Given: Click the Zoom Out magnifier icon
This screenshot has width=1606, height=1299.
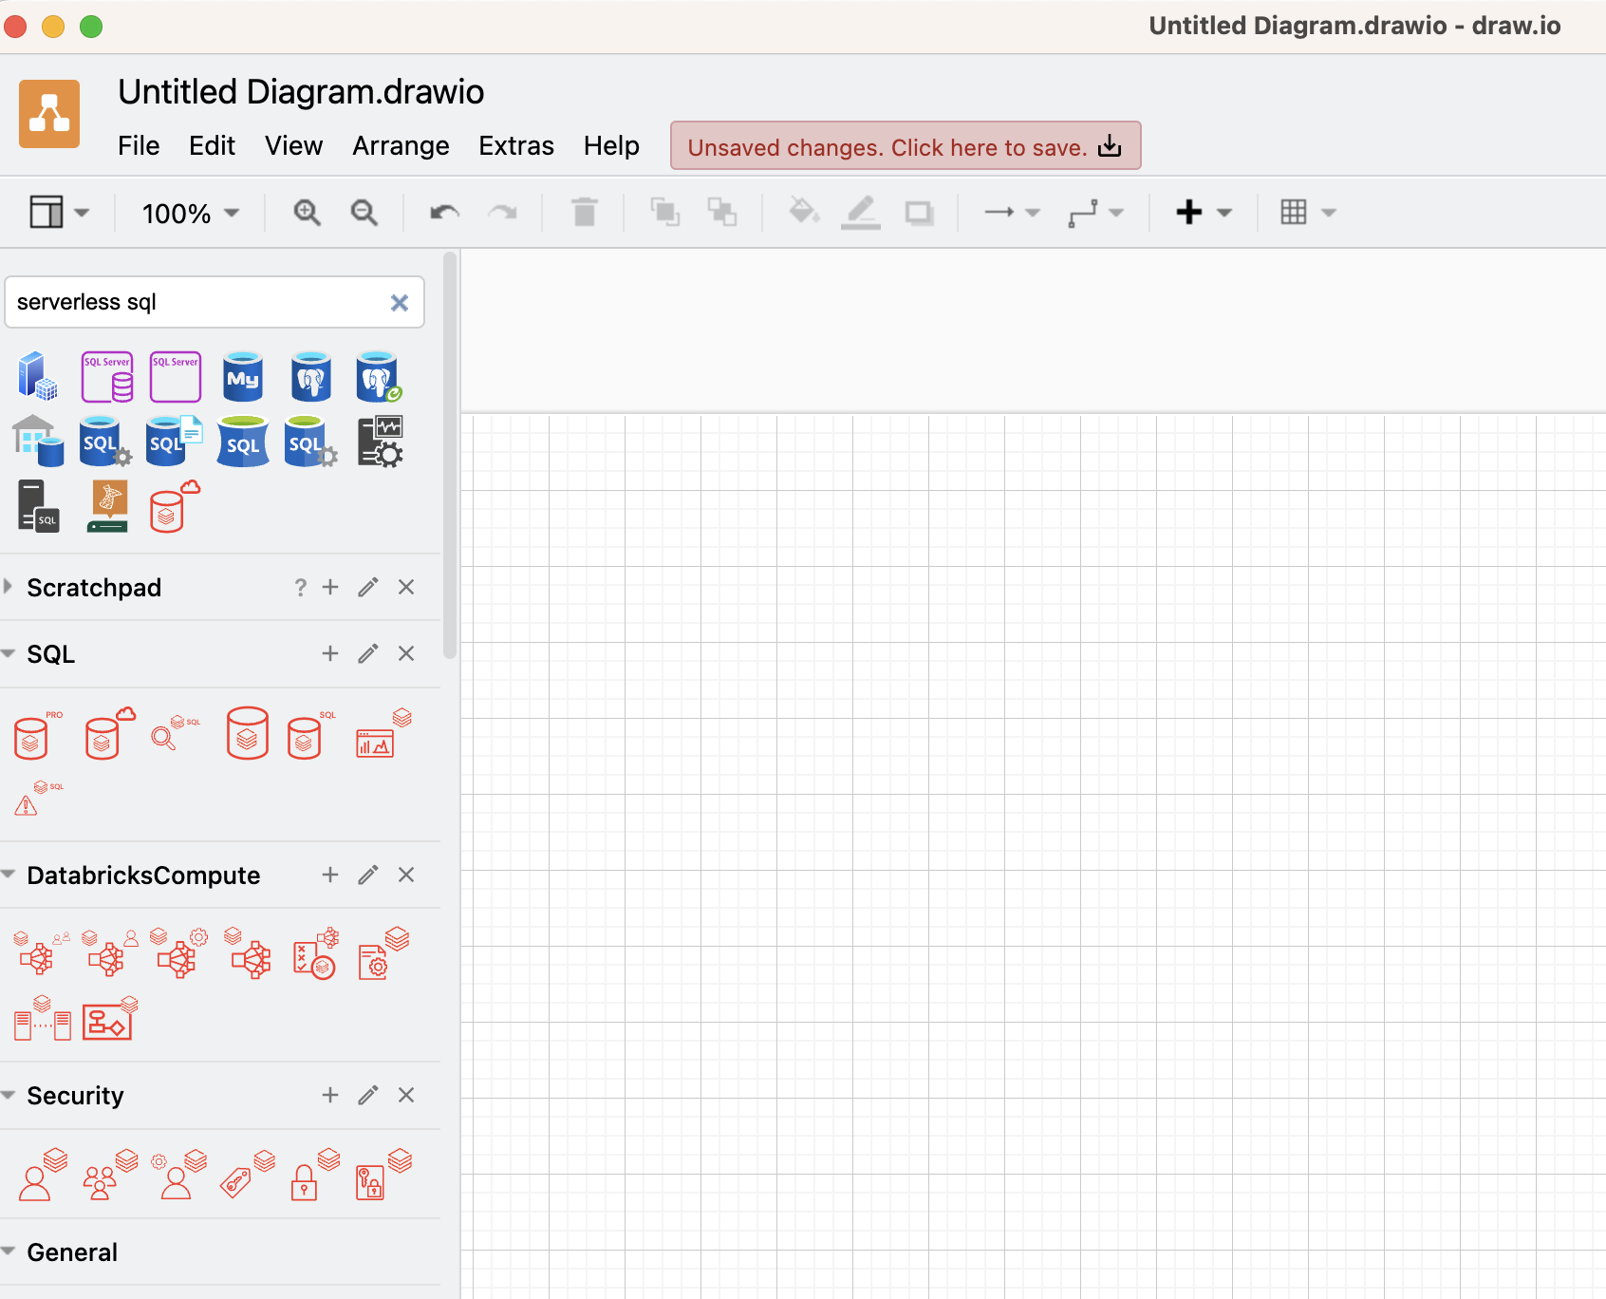Looking at the screenshot, I should [x=364, y=212].
